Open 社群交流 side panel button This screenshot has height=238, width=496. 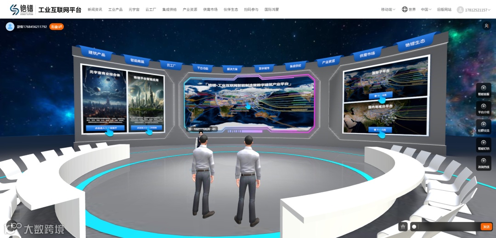tap(484, 127)
